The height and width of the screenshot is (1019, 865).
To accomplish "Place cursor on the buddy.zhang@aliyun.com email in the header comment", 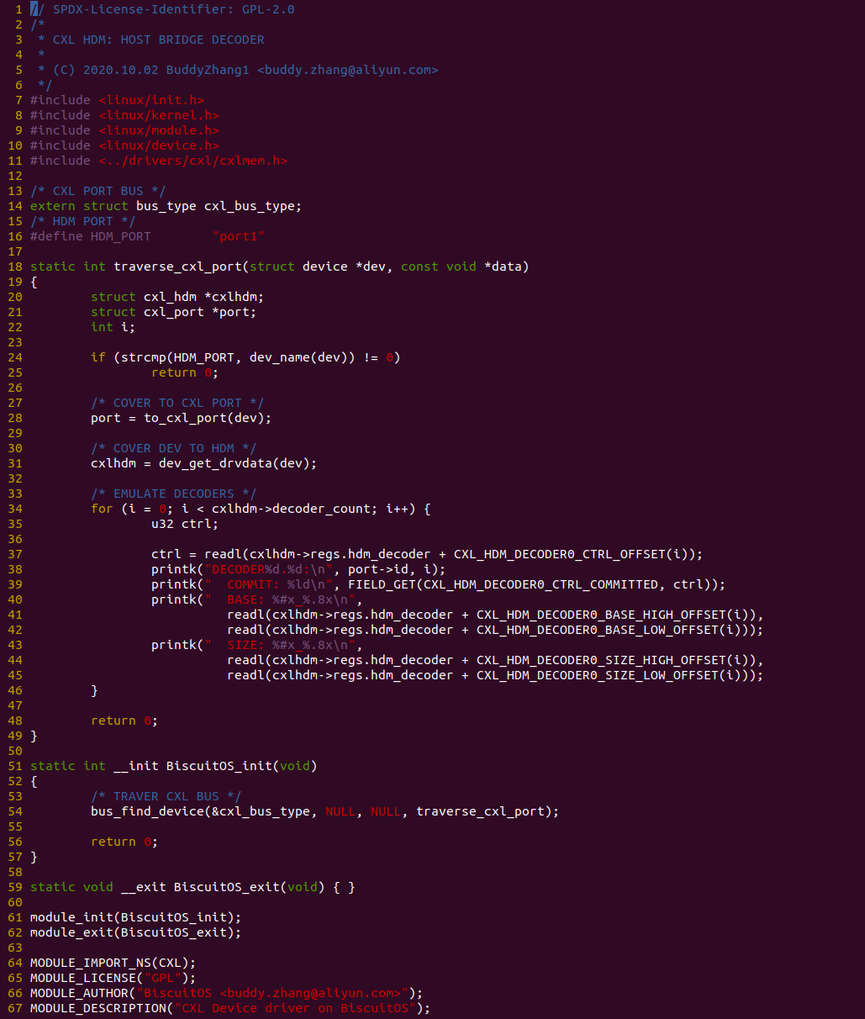I will coord(347,70).
